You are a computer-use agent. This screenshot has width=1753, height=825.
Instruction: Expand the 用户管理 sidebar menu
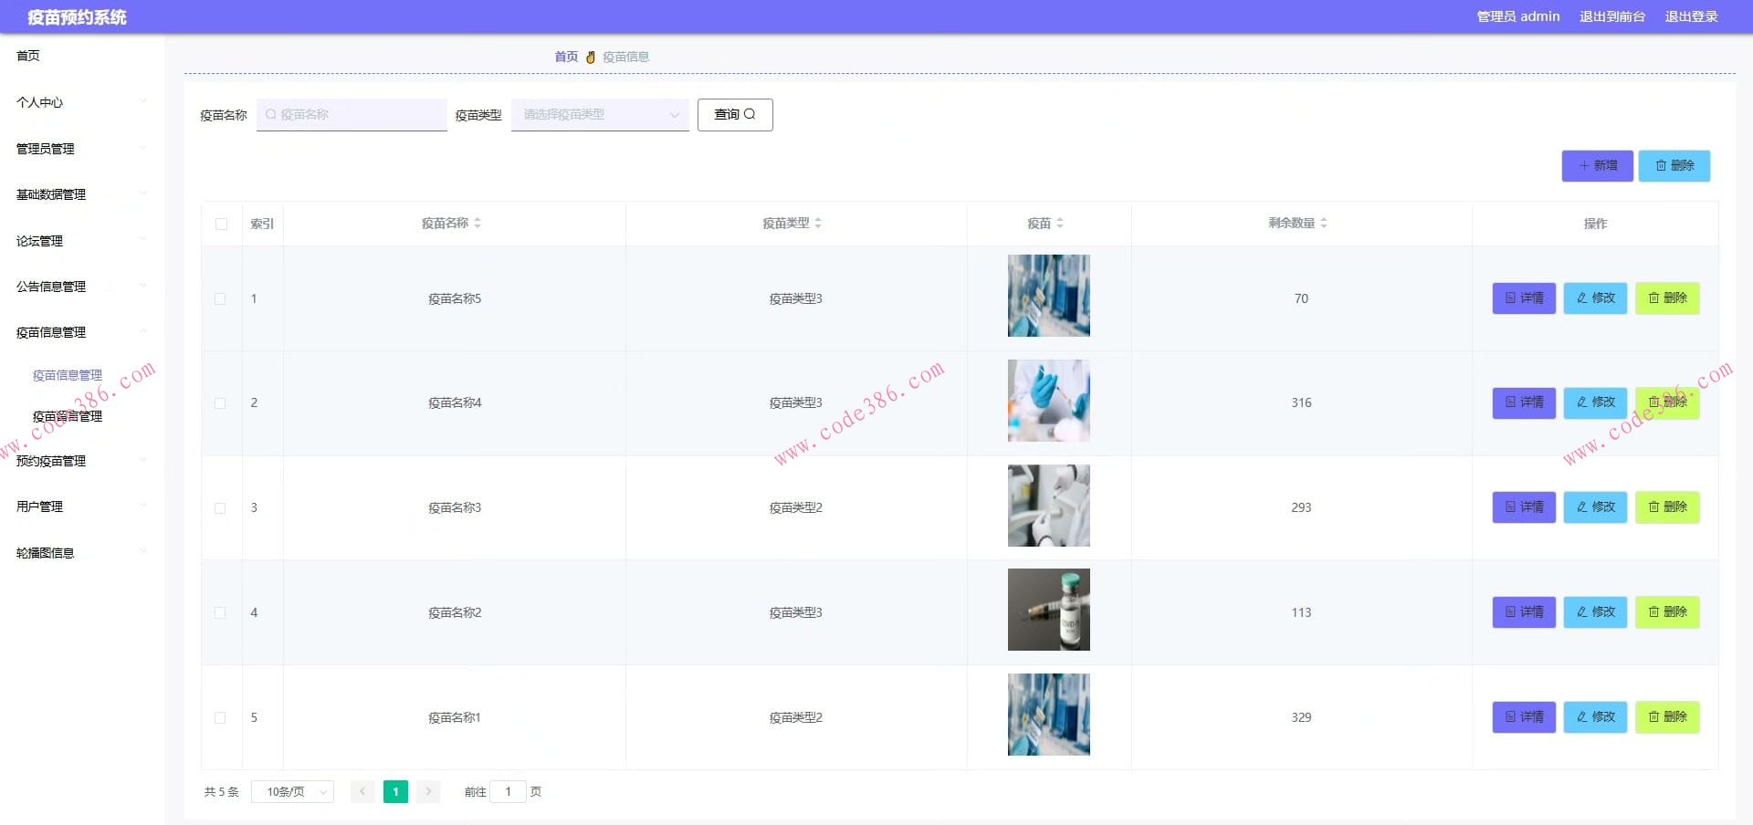click(82, 506)
